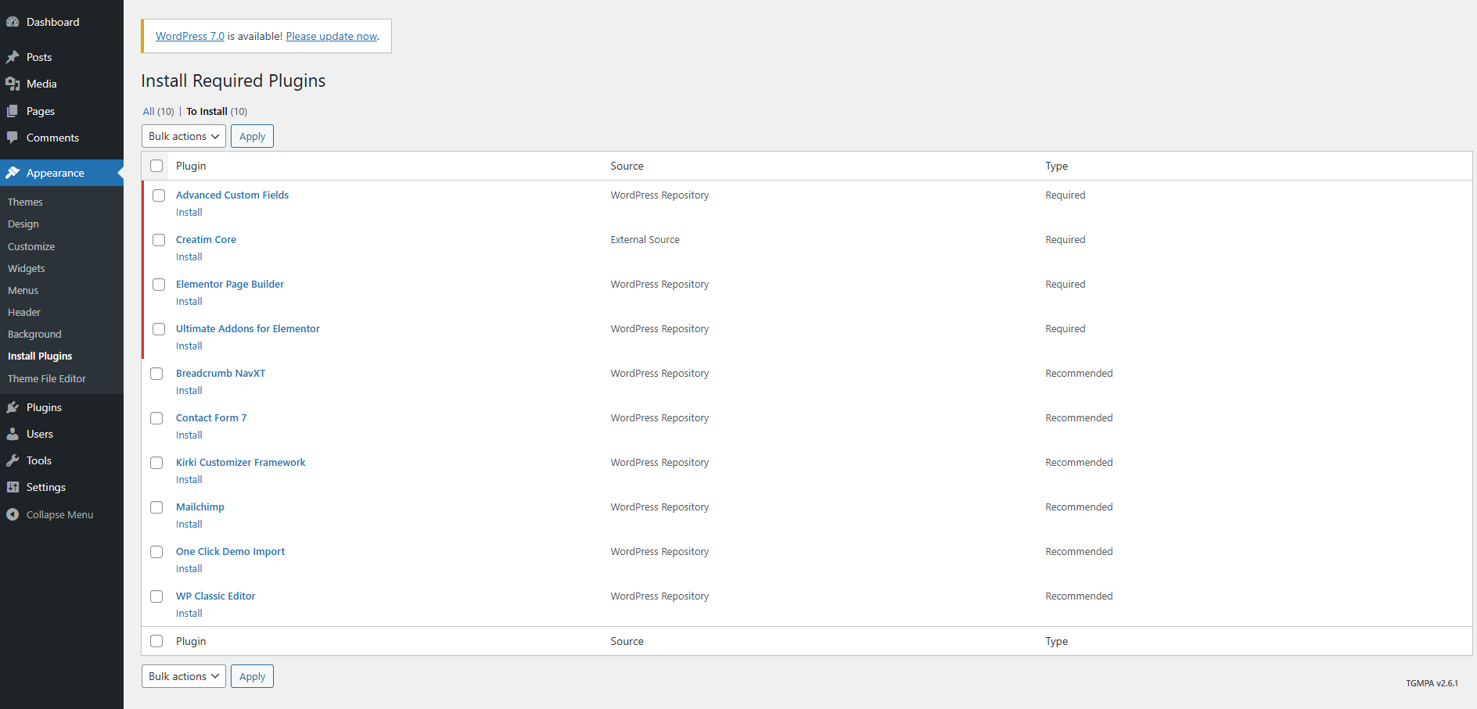Select the WP Classic Editor checkbox
The width and height of the screenshot is (1477, 709).
point(156,596)
